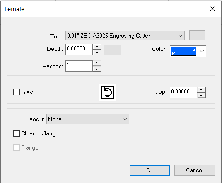This screenshot has height=183, width=222.
Task: Expand the Color dropdown arrow
Action: [x=202, y=51]
